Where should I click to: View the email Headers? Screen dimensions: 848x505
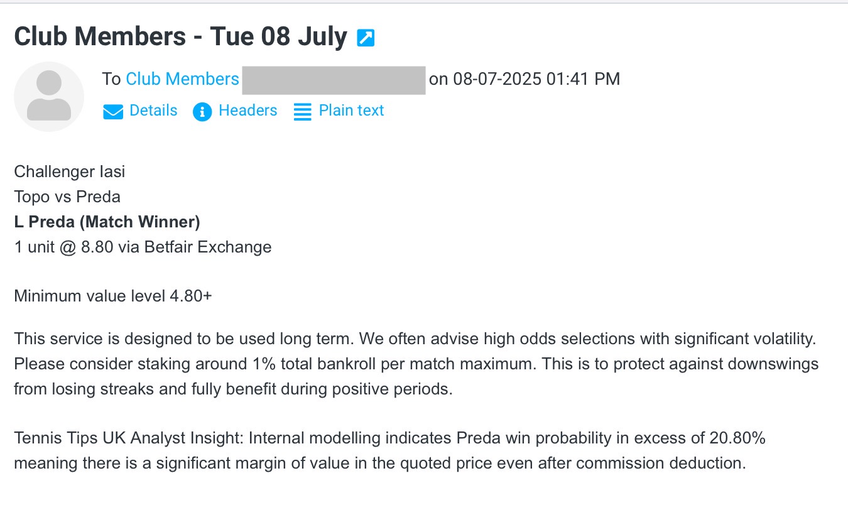[247, 111]
